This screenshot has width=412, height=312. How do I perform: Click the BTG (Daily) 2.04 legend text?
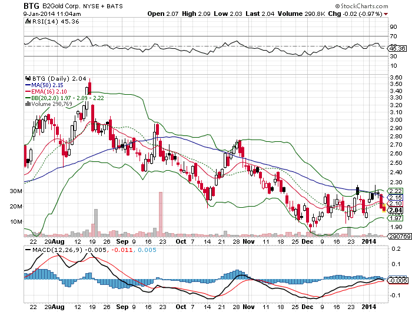59,78
